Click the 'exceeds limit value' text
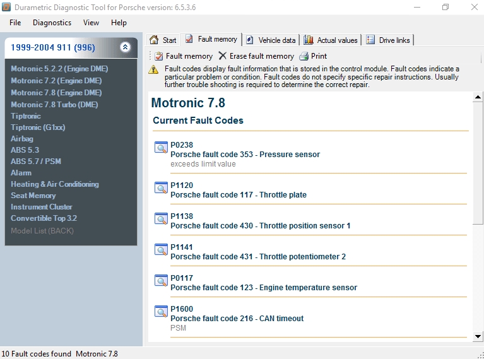The height and width of the screenshot is (359, 484). click(x=203, y=164)
